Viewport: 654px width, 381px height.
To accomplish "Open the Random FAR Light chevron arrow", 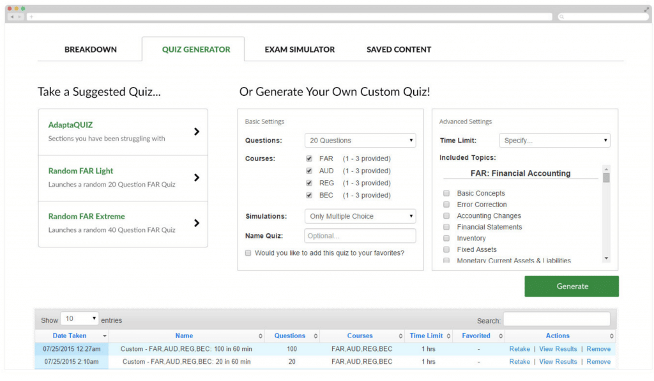I will coord(197,178).
